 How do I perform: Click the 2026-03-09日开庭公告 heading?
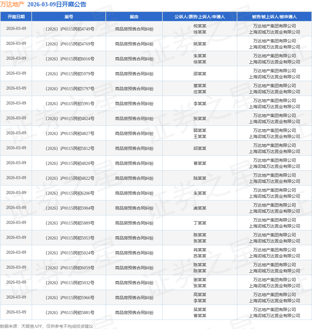[x=57, y=4]
